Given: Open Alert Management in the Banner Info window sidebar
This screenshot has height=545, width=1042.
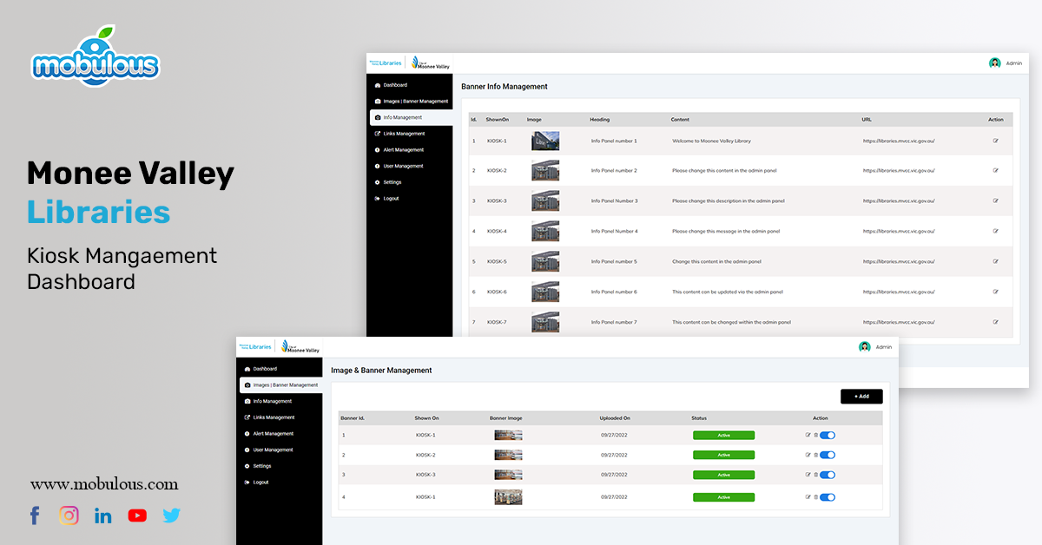Looking at the screenshot, I should point(399,150).
